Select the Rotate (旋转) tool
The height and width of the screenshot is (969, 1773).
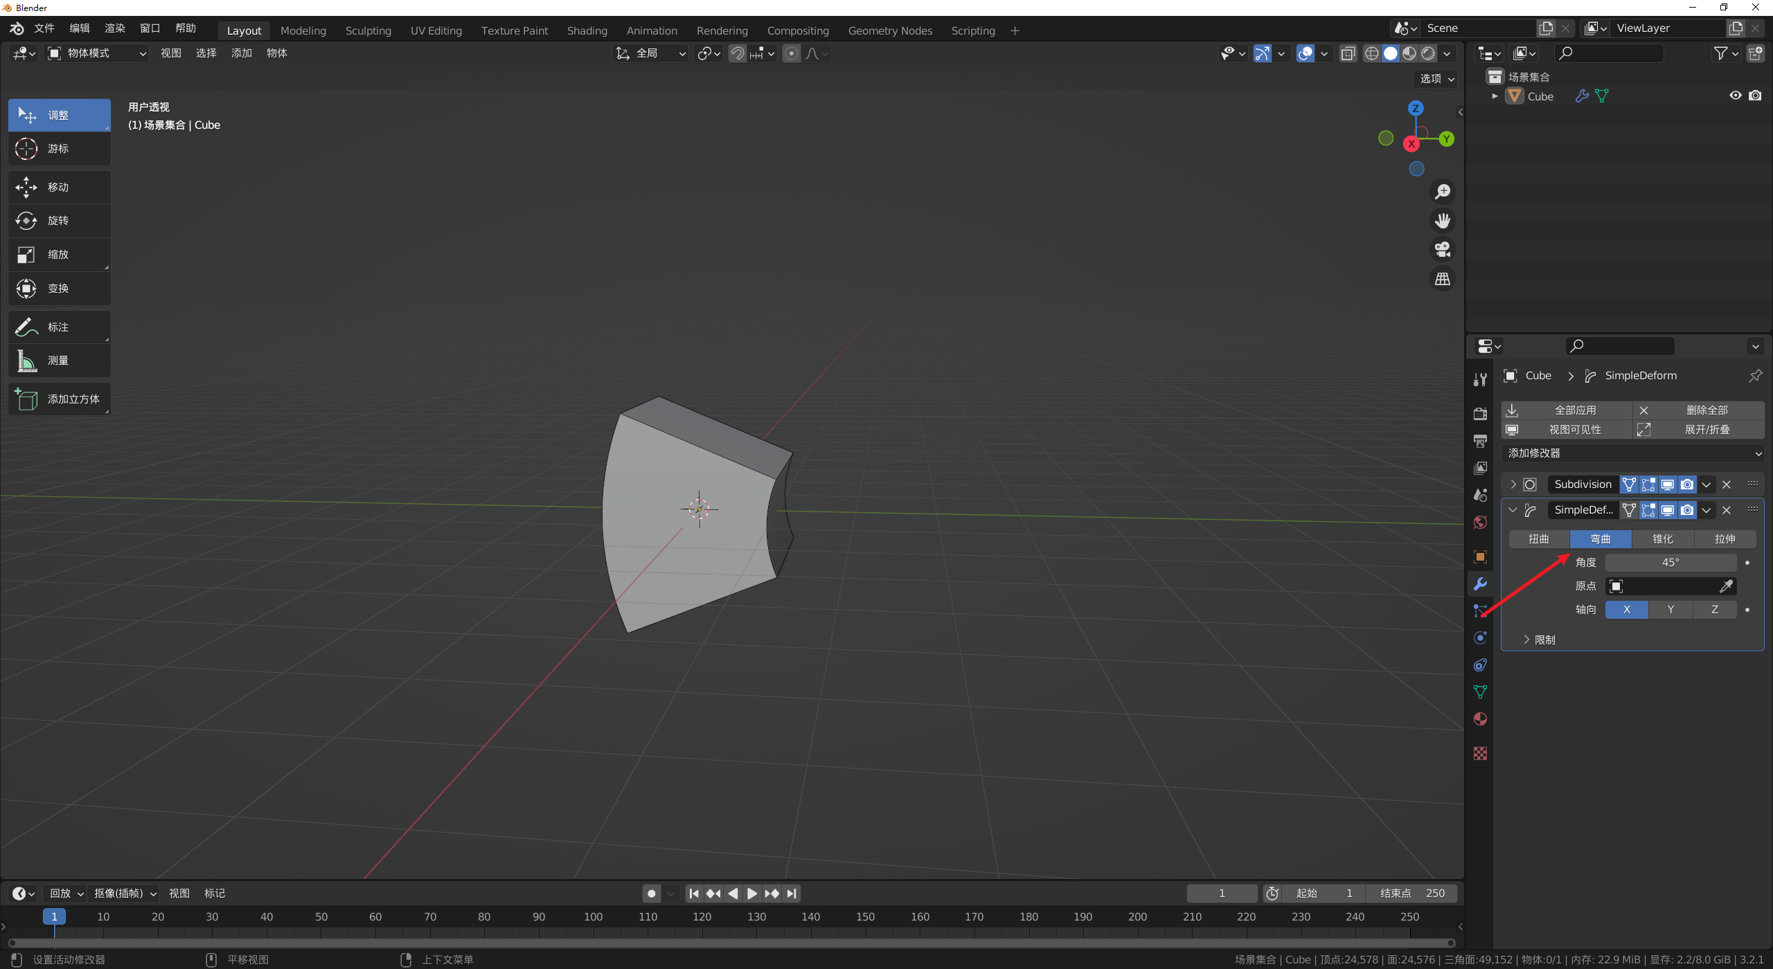coord(59,221)
